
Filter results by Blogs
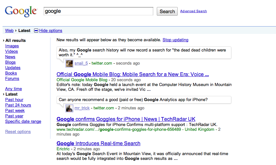tap(10, 62)
